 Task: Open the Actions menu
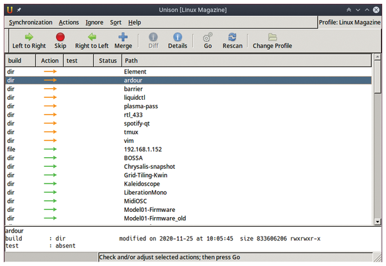click(x=69, y=23)
